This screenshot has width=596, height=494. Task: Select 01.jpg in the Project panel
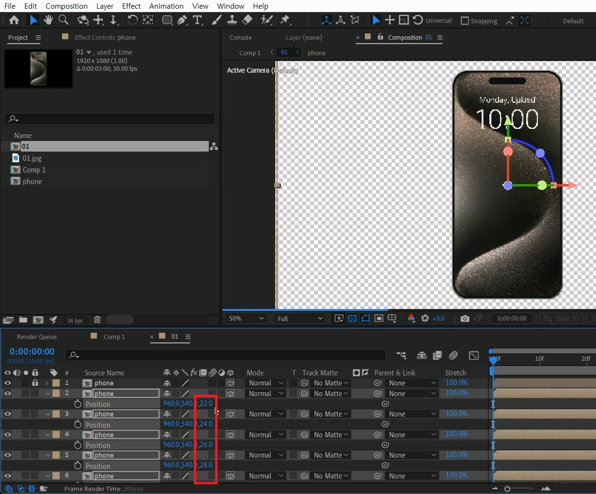pyautogui.click(x=32, y=158)
